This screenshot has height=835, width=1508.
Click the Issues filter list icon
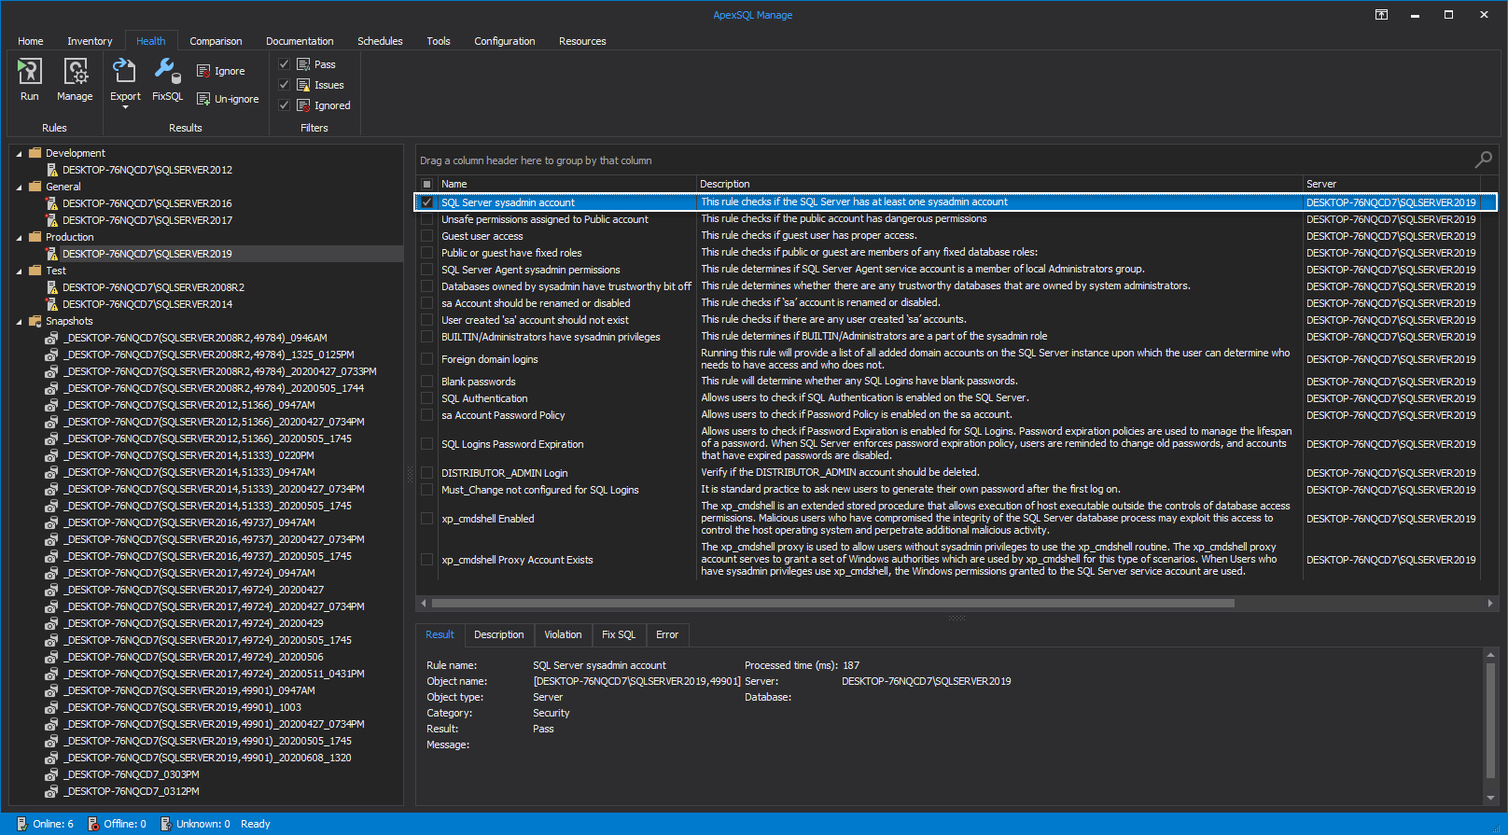point(303,85)
